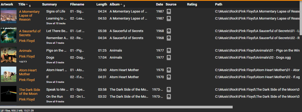Click Pink Floyd artist link under Animals

[27, 57]
